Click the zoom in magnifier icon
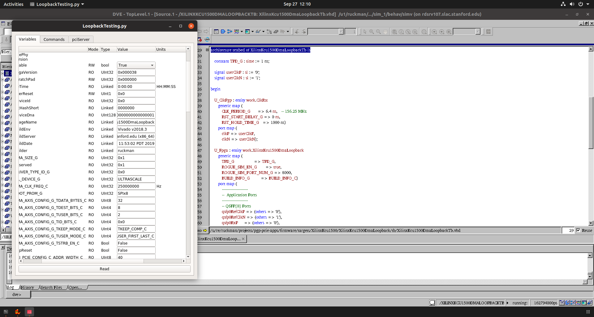594x317 pixels. click(x=372, y=32)
